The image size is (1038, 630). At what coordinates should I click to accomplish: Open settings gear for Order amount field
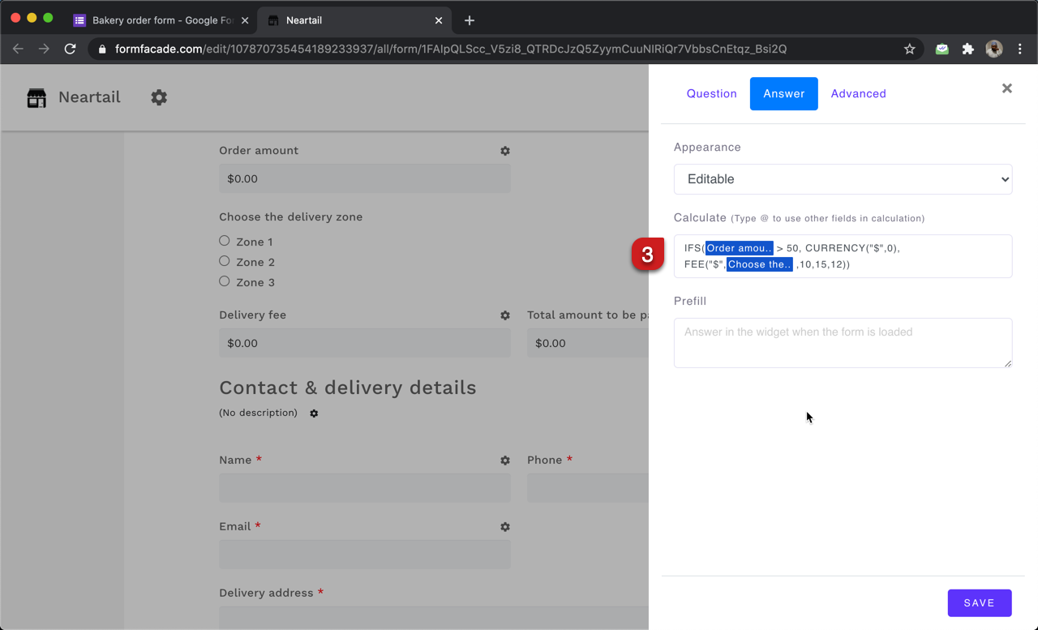[504, 151]
